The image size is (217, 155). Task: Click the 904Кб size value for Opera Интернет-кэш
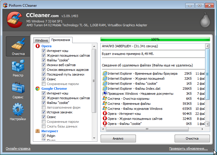pyautogui.click(x=187, y=114)
